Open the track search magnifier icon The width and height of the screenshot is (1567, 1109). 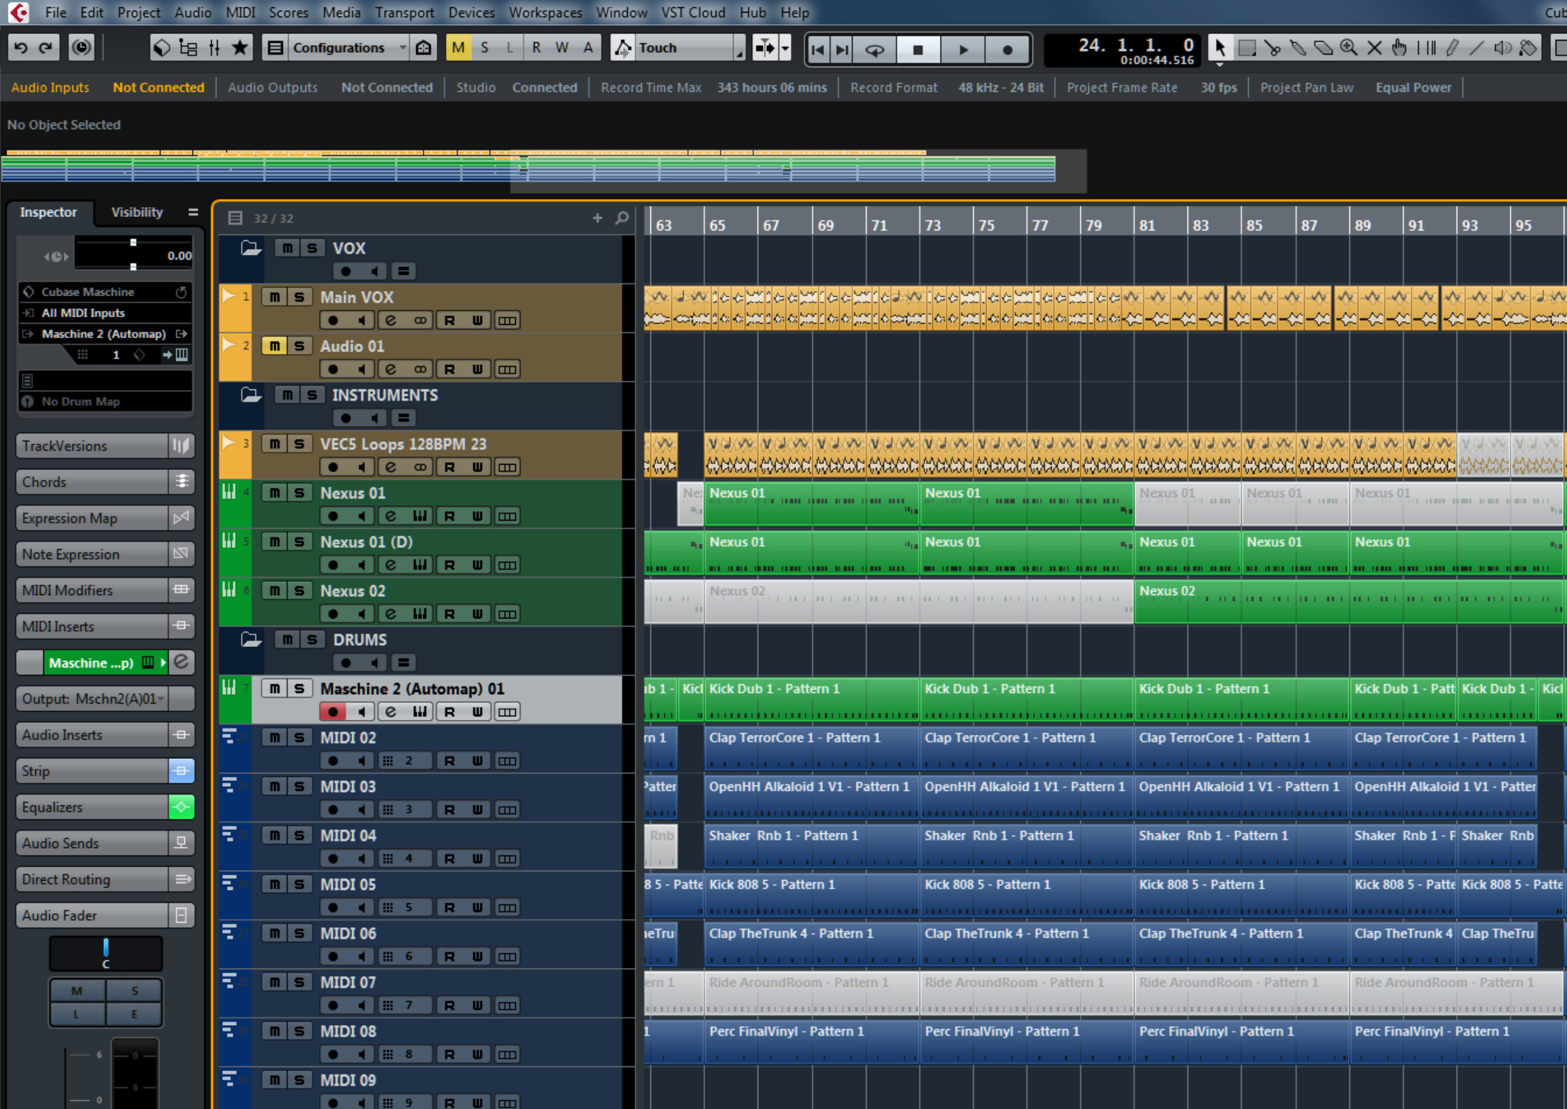click(621, 218)
